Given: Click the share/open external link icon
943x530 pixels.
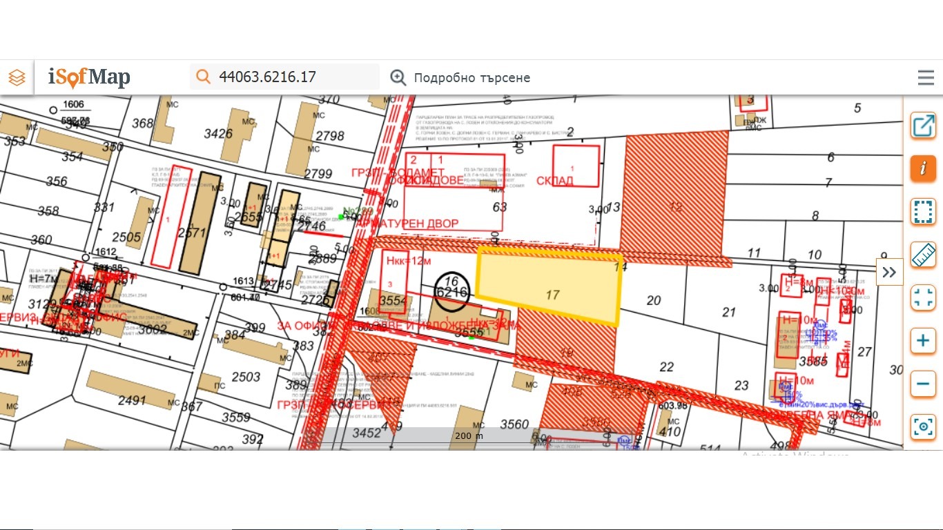Looking at the screenshot, I should 923,126.
